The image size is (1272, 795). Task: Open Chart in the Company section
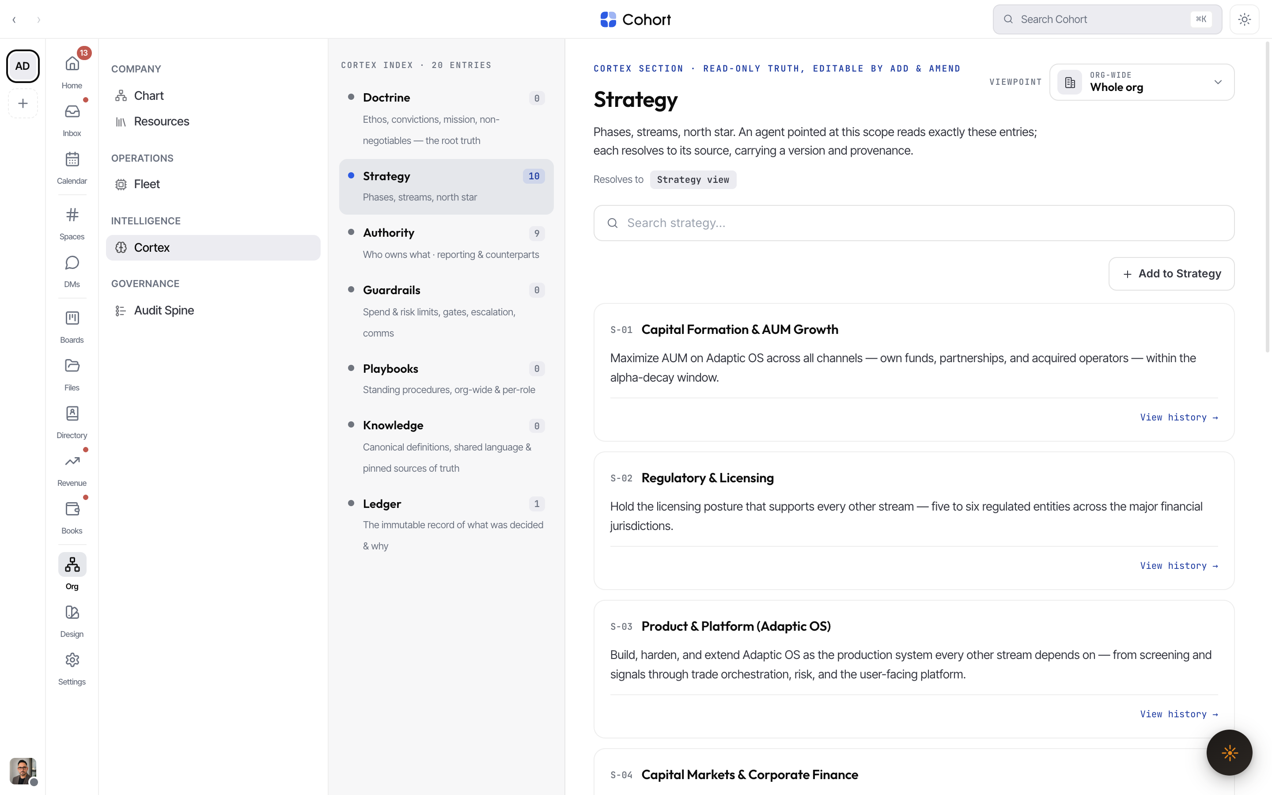213,96
